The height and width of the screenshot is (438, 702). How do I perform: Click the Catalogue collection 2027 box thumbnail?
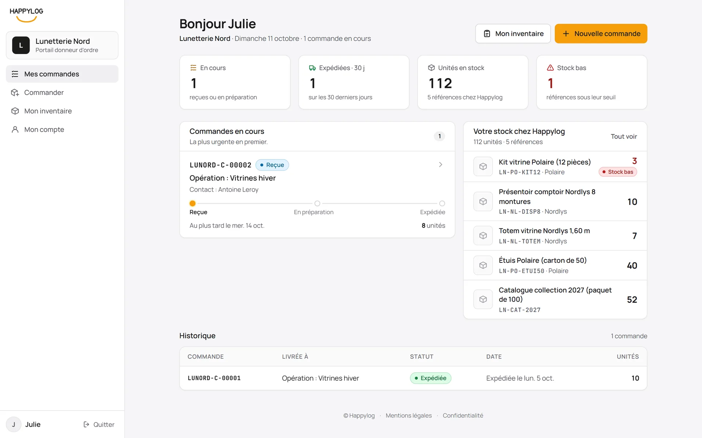[483, 299]
